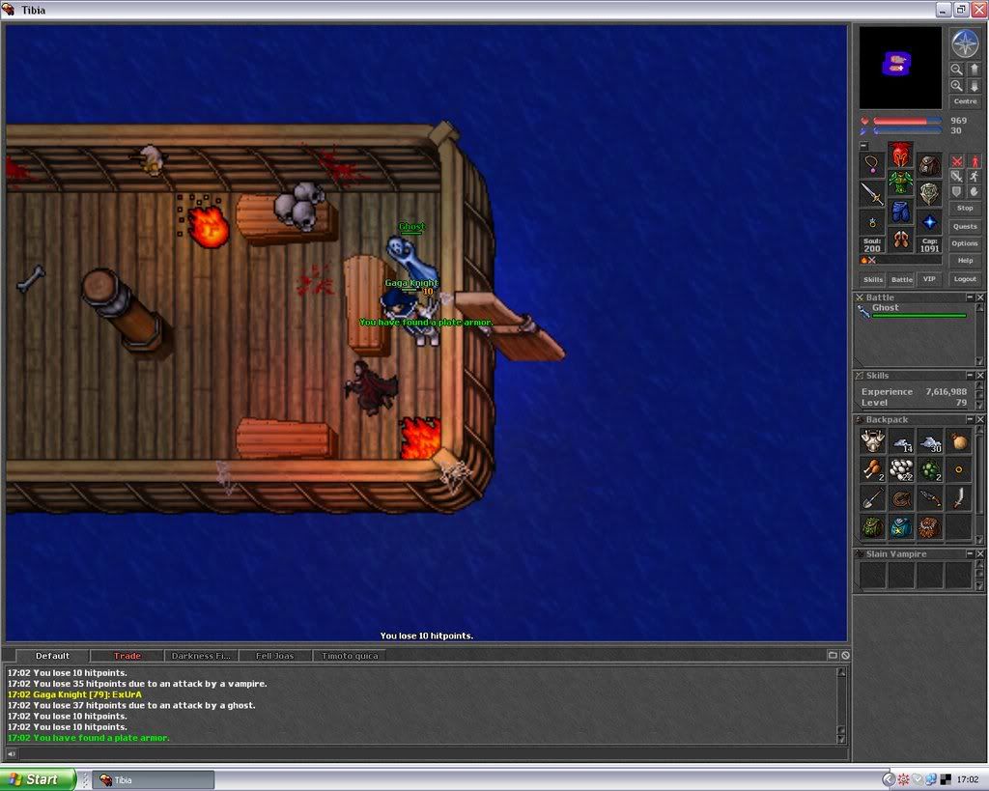Click the compass rose on the minimap
This screenshot has height=791, width=989.
click(x=965, y=43)
